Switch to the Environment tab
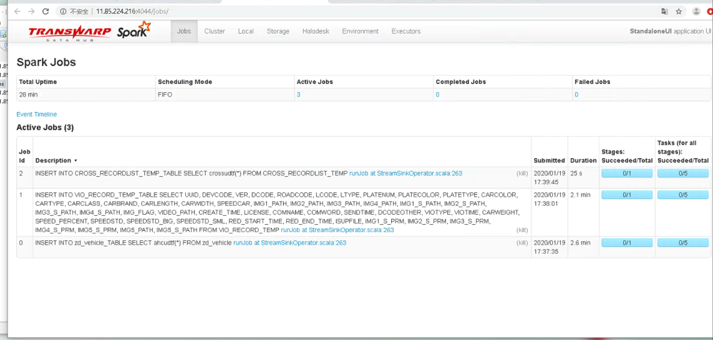The height and width of the screenshot is (340, 713). pos(360,31)
